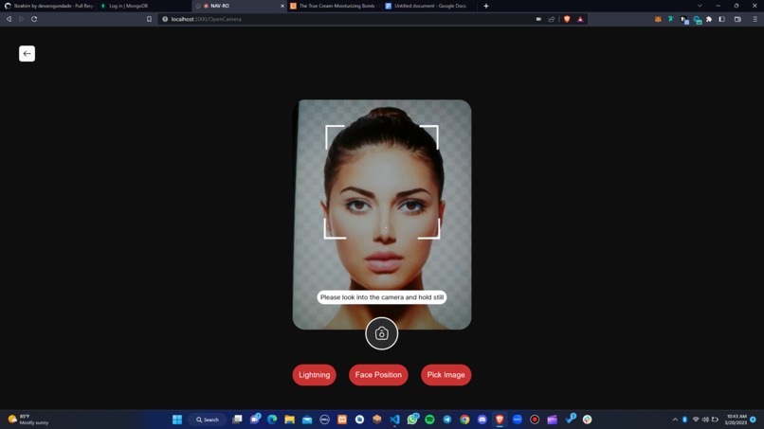
Task: Open the Mail app from taskbar
Action: pos(307,420)
